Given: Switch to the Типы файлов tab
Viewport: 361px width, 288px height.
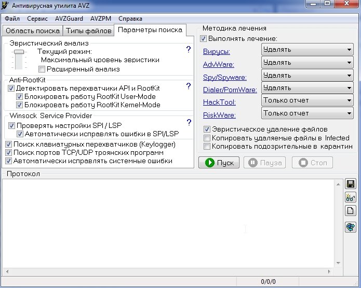Looking at the screenshot, I should pyautogui.click(x=89, y=31).
